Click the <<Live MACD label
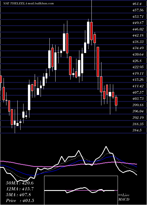Screen dimensions: 147x205 [x=124, y=197]
